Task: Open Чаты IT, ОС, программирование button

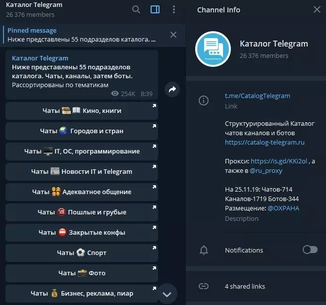Action: coord(82,151)
